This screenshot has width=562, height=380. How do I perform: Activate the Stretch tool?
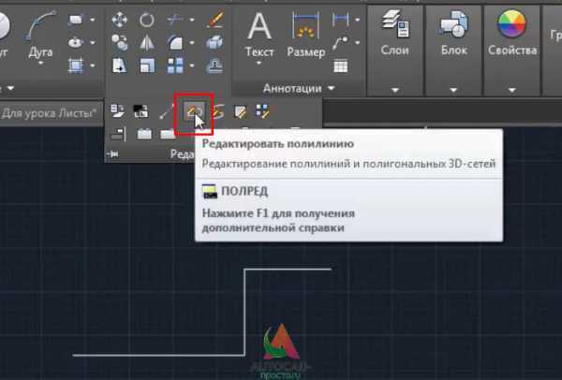click(x=119, y=66)
